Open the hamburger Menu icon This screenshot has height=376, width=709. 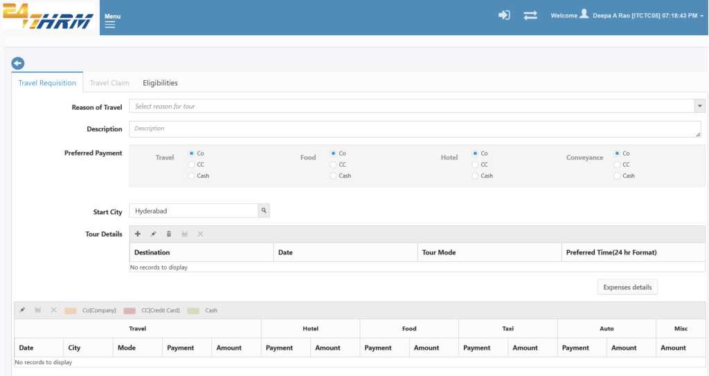[110, 25]
